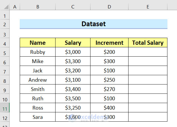Screen dimensions: 177x127
Task: Click the Select All corner triangle
Action: coord(5,7)
